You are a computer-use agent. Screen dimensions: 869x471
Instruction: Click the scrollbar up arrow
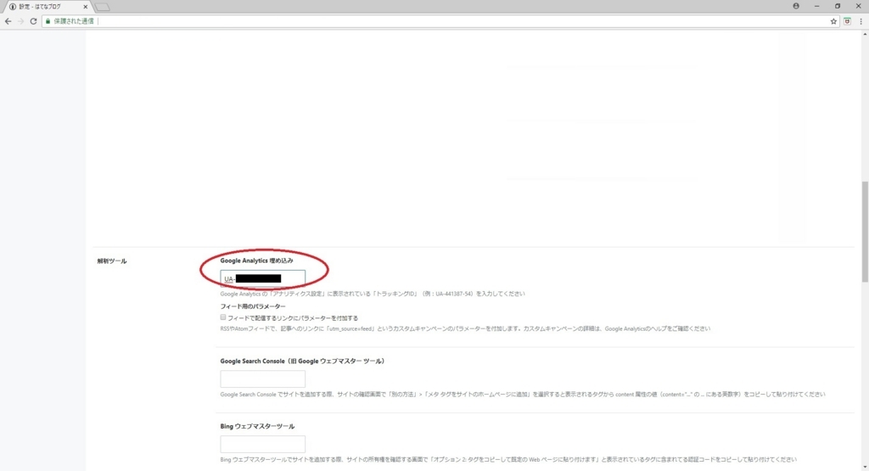click(865, 34)
